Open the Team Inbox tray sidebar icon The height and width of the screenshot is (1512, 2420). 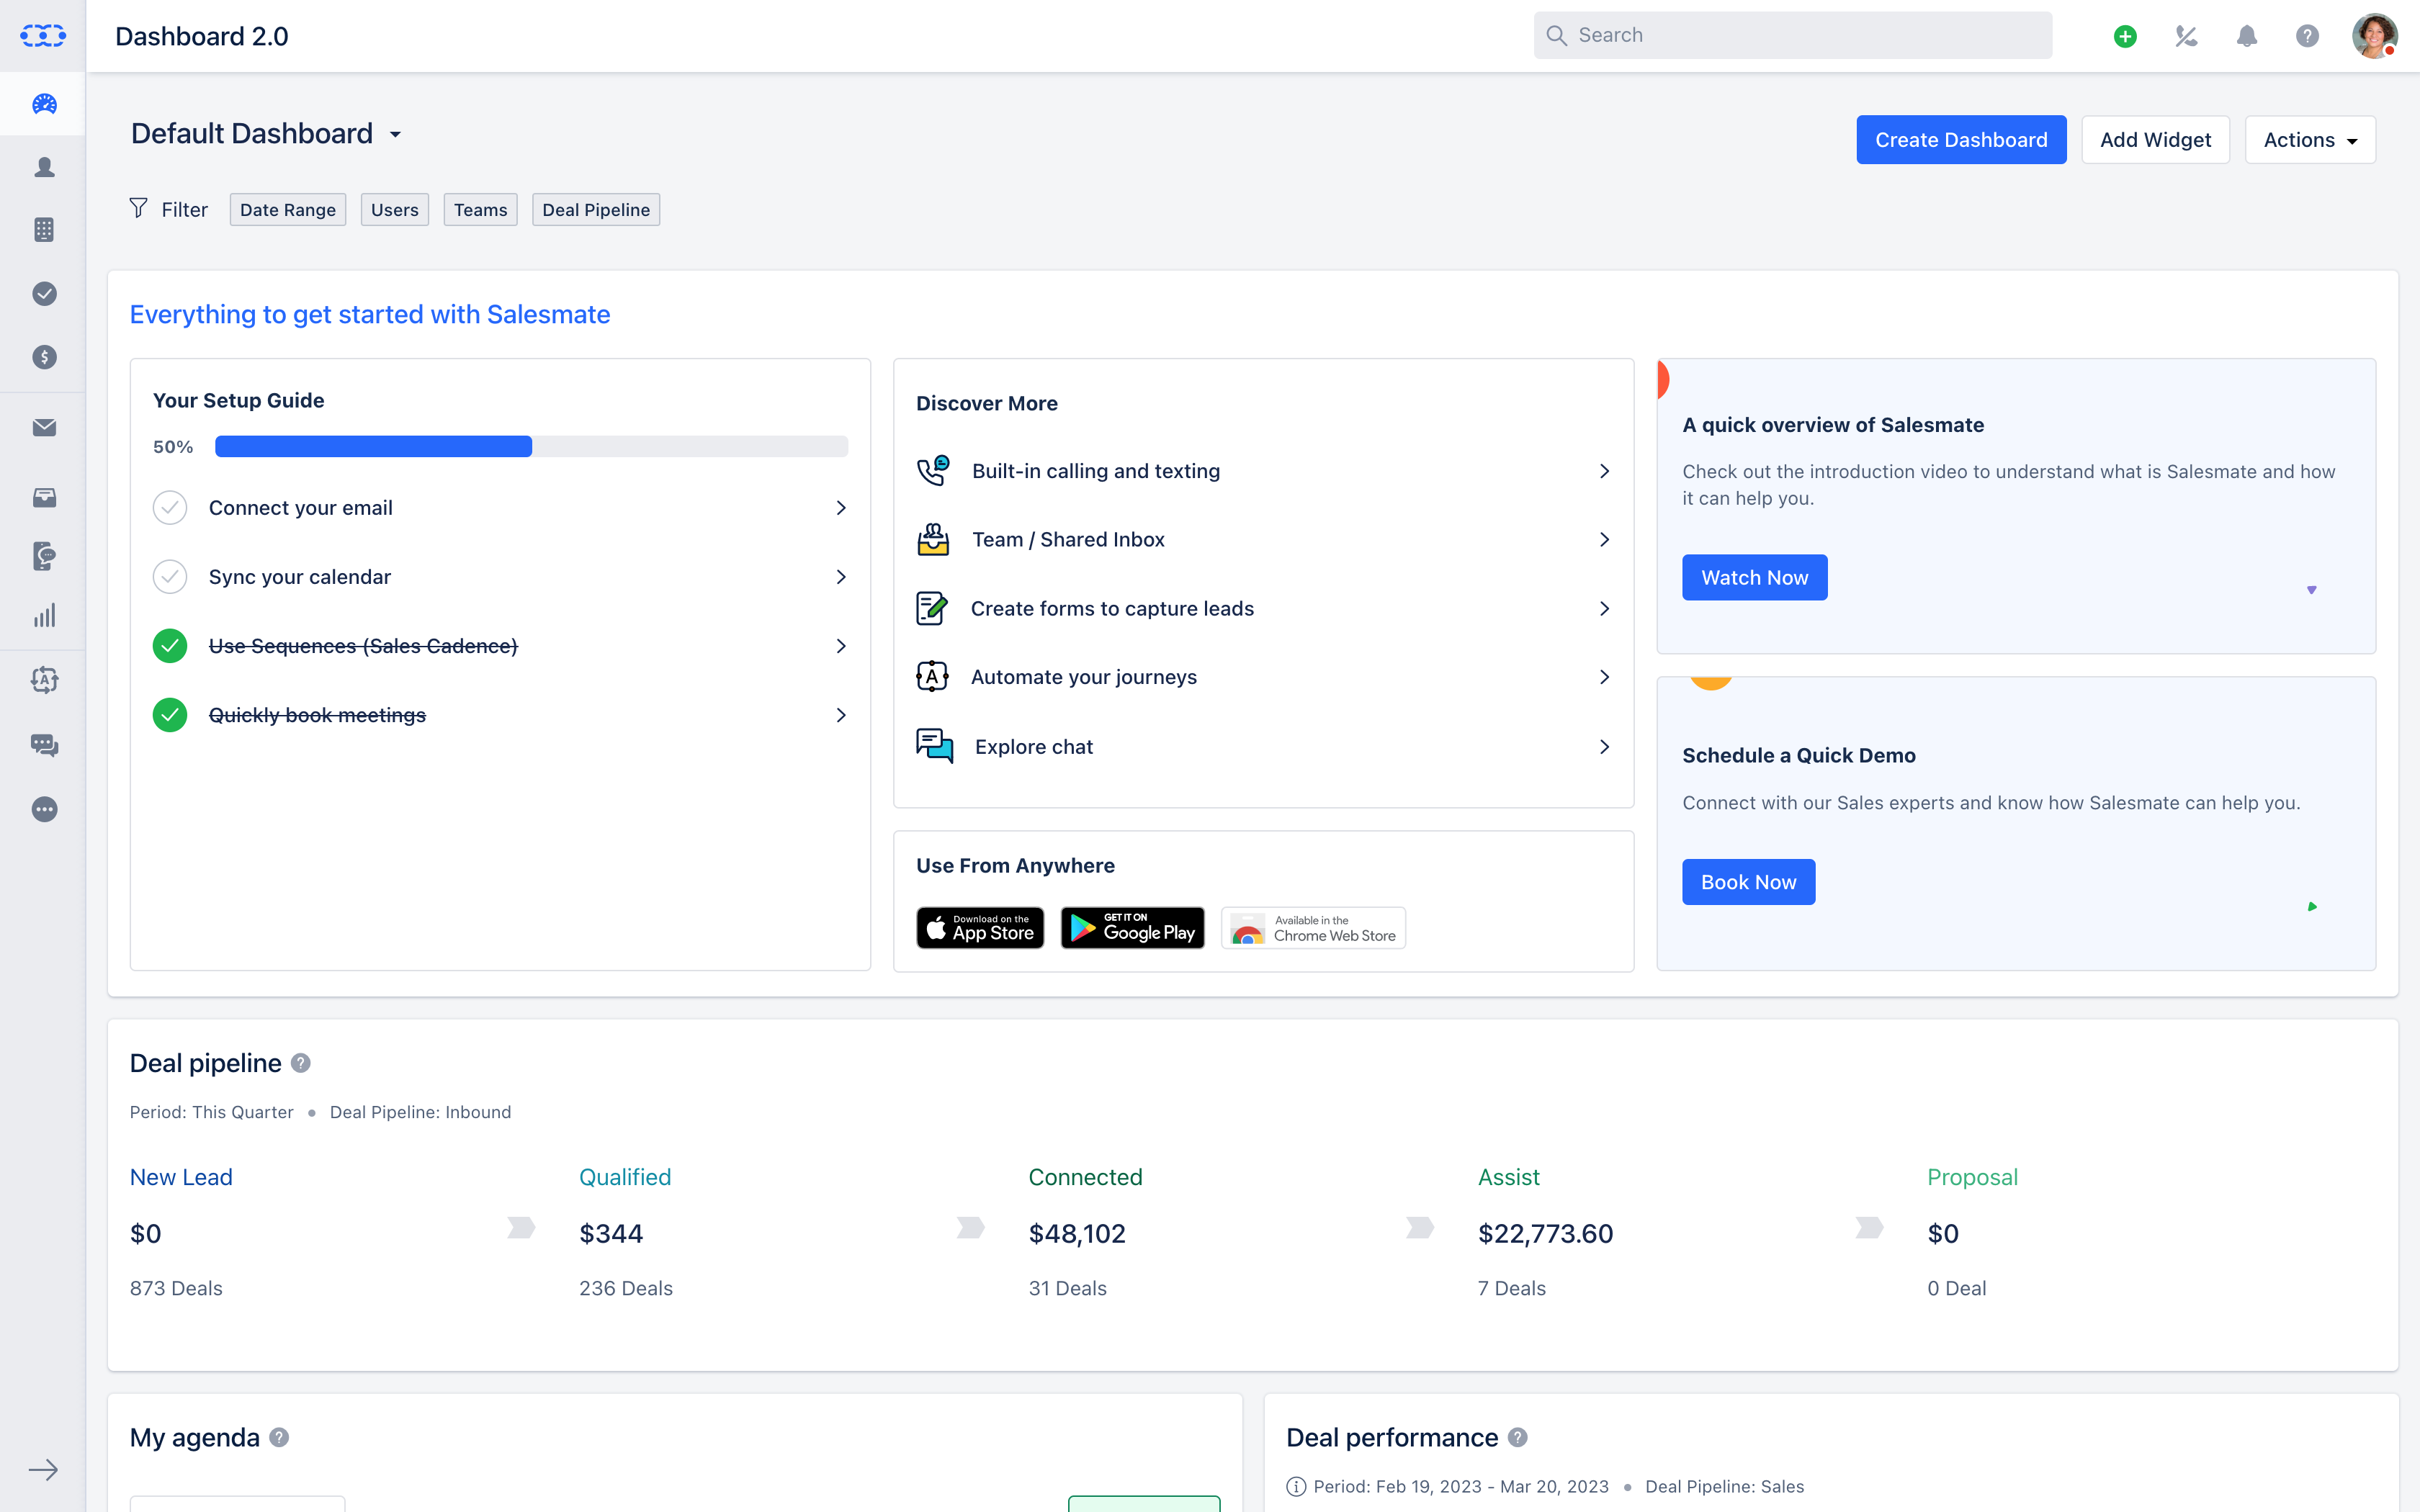pyautogui.click(x=44, y=497)
